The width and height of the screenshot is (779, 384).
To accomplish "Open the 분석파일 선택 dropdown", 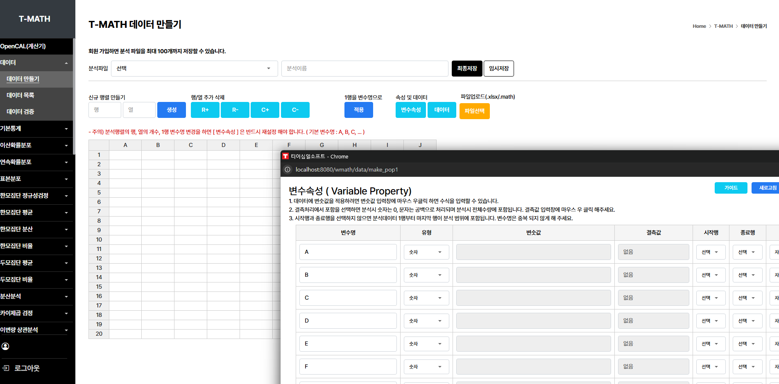I will [194, 68].
